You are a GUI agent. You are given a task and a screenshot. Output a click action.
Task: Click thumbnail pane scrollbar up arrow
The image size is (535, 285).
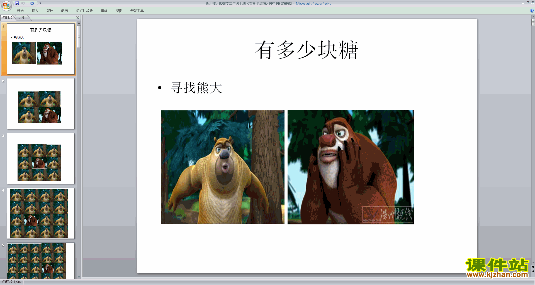coord(79,23)
